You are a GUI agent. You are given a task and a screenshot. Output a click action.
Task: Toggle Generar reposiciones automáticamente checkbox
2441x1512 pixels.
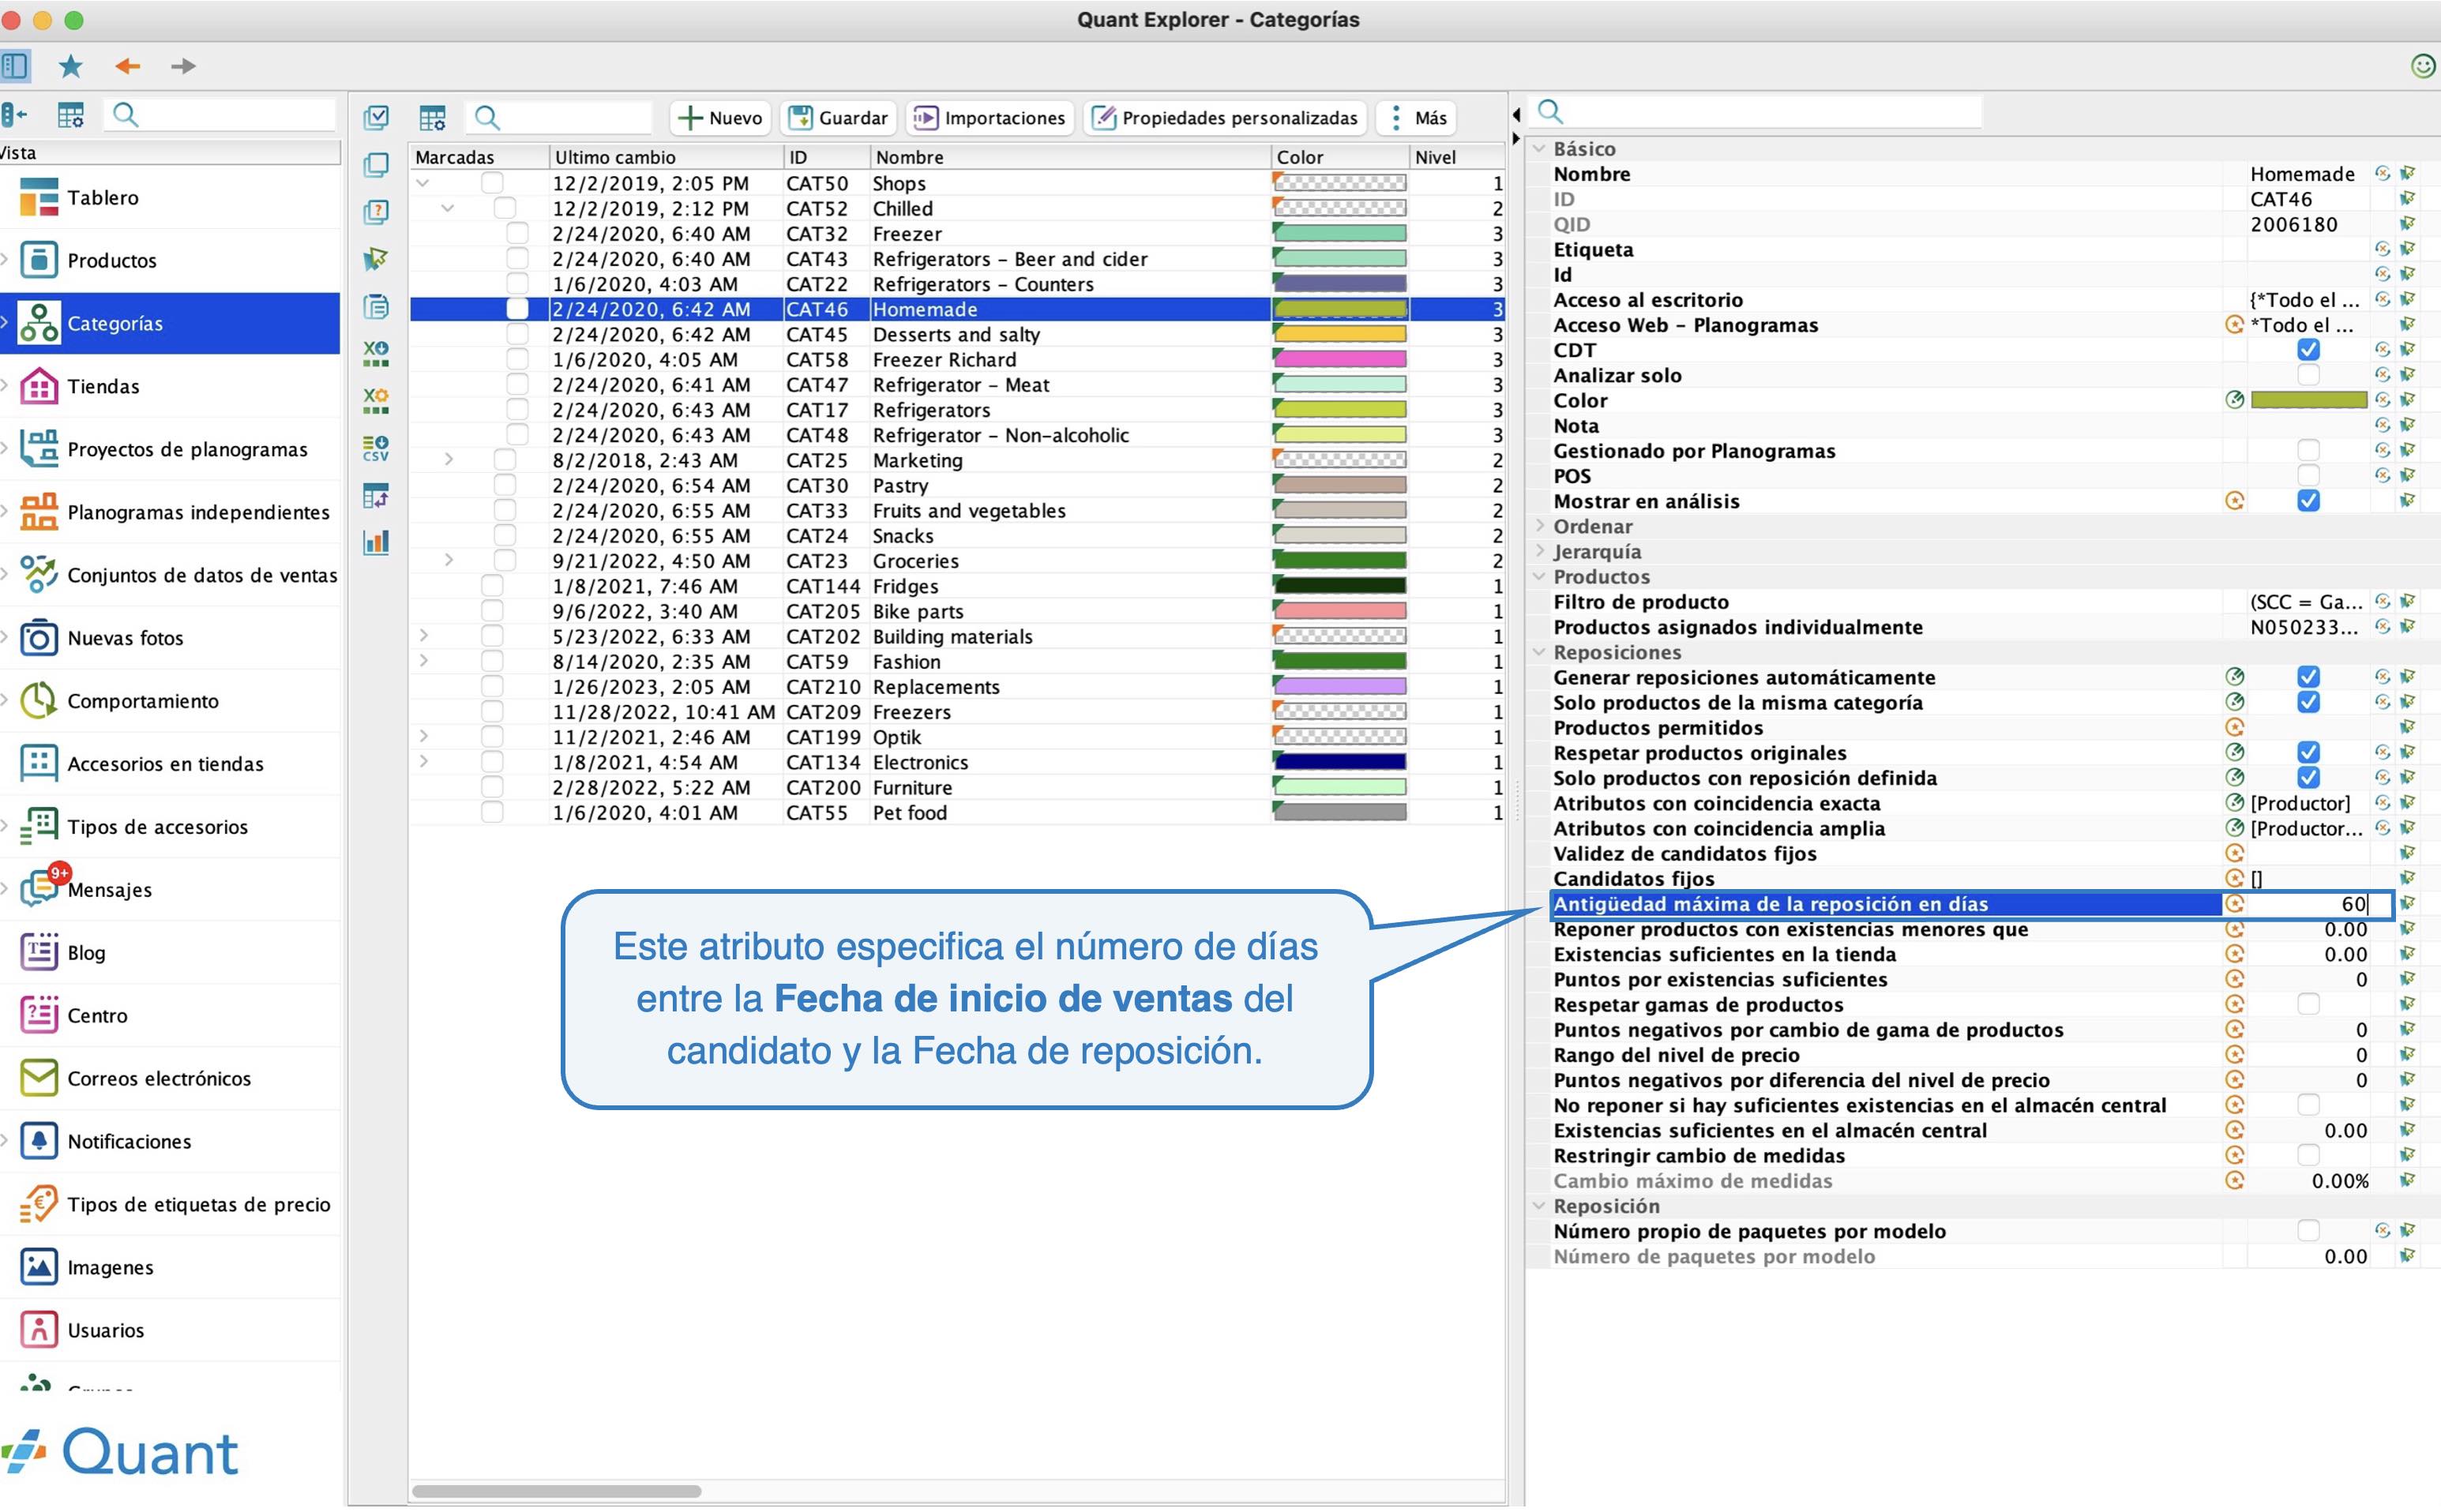tap(2308, 677)
